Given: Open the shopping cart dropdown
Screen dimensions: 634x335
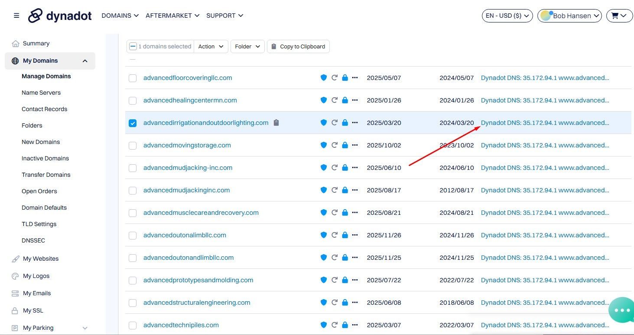Looking at the screenshot, I should pyautogui.click(x=619, y=16).
